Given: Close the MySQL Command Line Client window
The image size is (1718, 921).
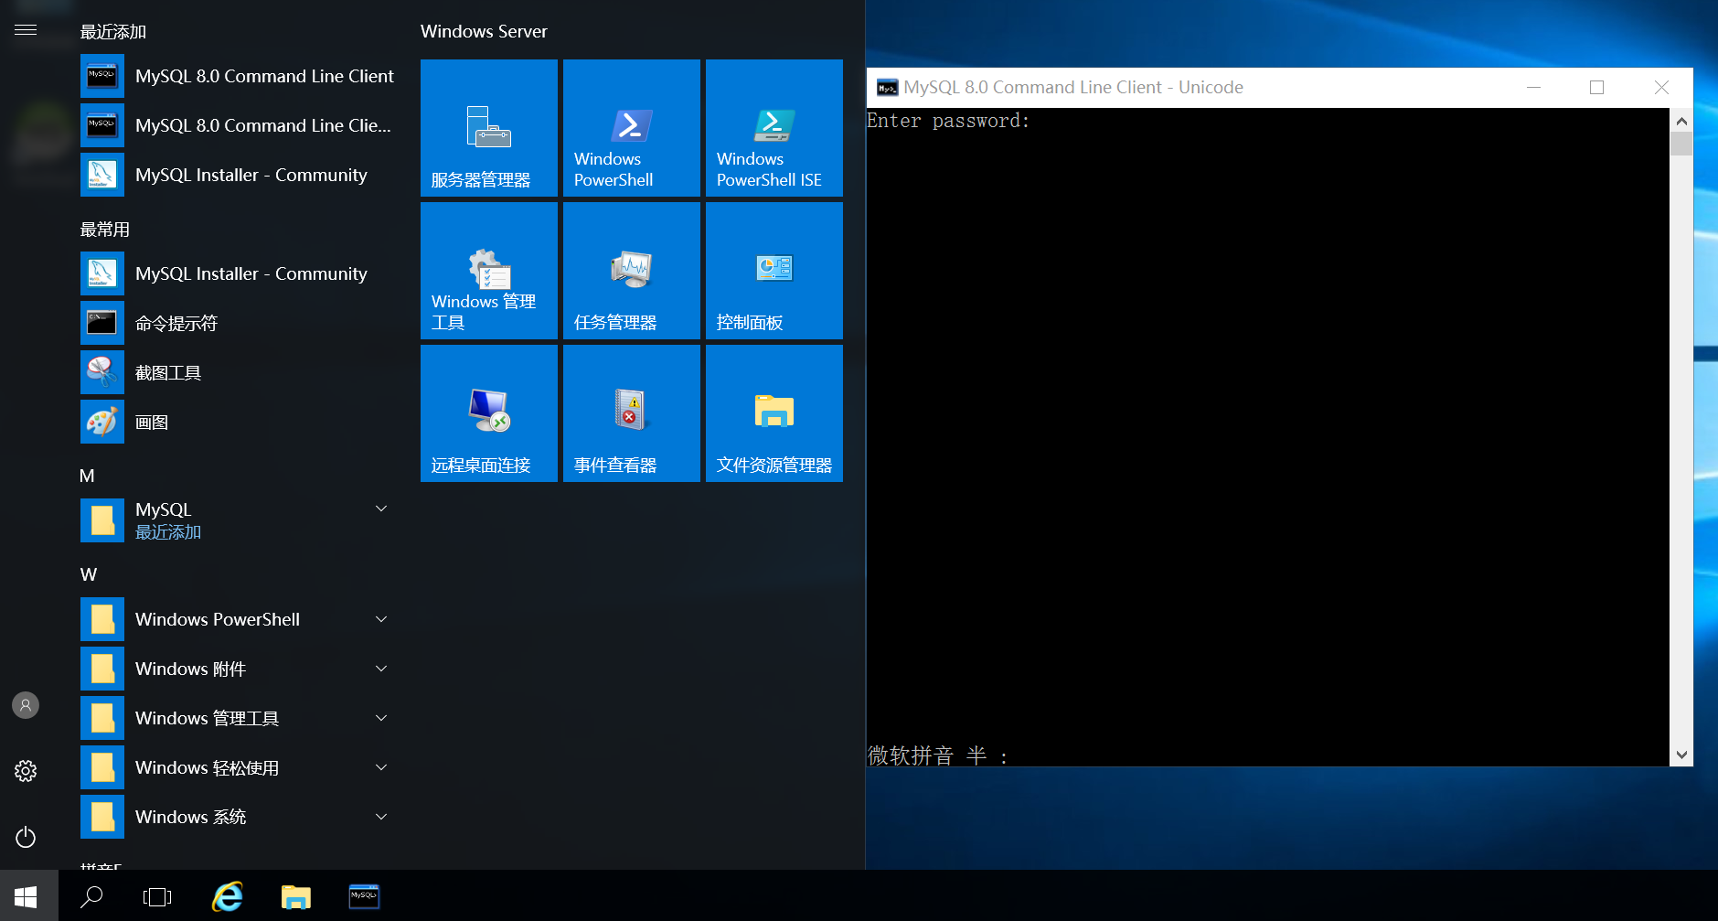Looking at the screenshot, I should 1661,87.
